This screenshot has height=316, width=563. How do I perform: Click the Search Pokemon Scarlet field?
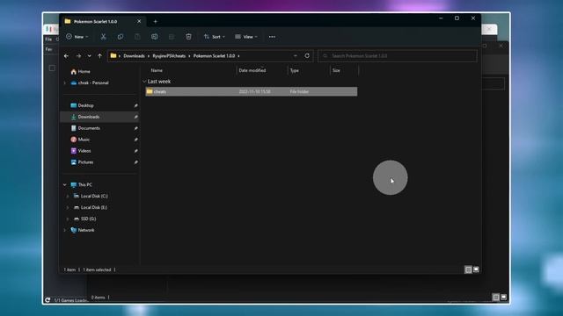(x=398, y=56)
